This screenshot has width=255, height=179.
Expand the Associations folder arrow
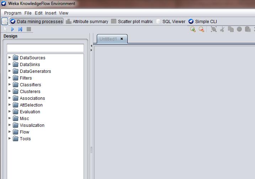(x=10, y=98)
